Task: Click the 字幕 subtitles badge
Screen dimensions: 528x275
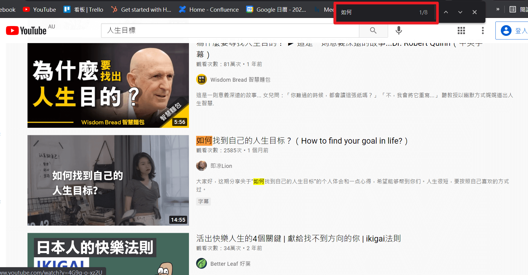Action: click(203, 201)
